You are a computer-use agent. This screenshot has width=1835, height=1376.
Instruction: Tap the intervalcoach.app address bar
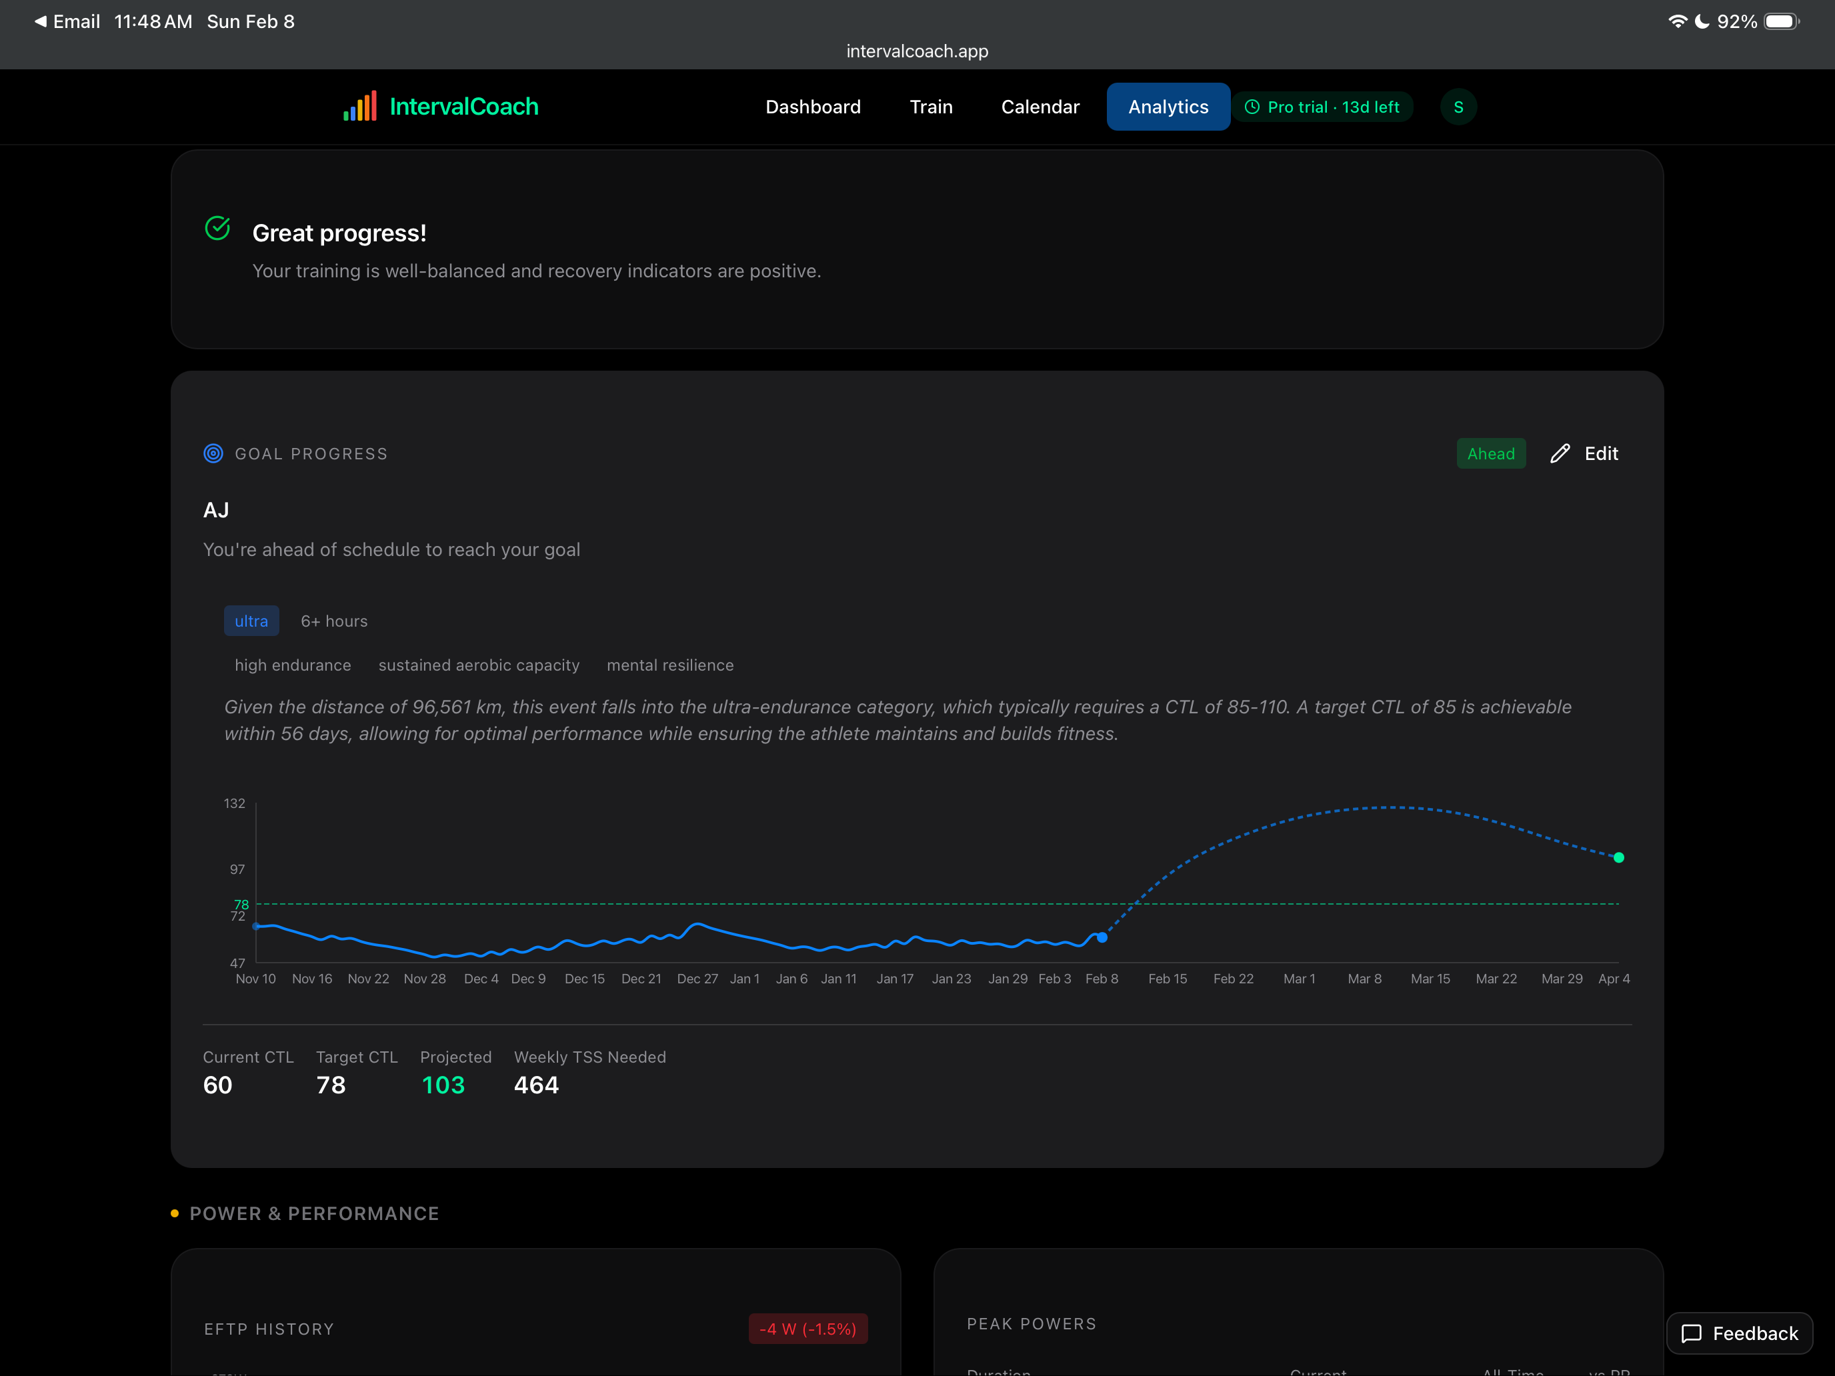point(917,51)
